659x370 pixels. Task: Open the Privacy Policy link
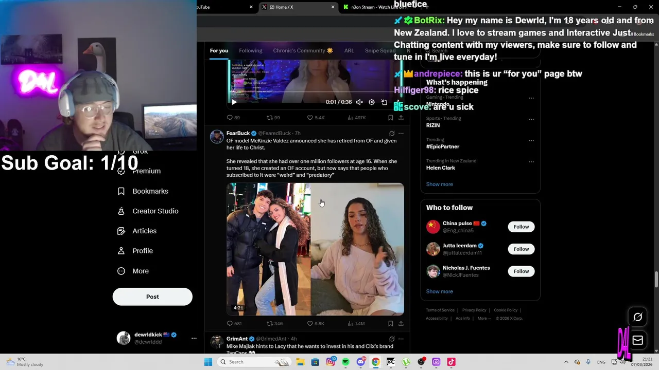click(x=474, y=310)
